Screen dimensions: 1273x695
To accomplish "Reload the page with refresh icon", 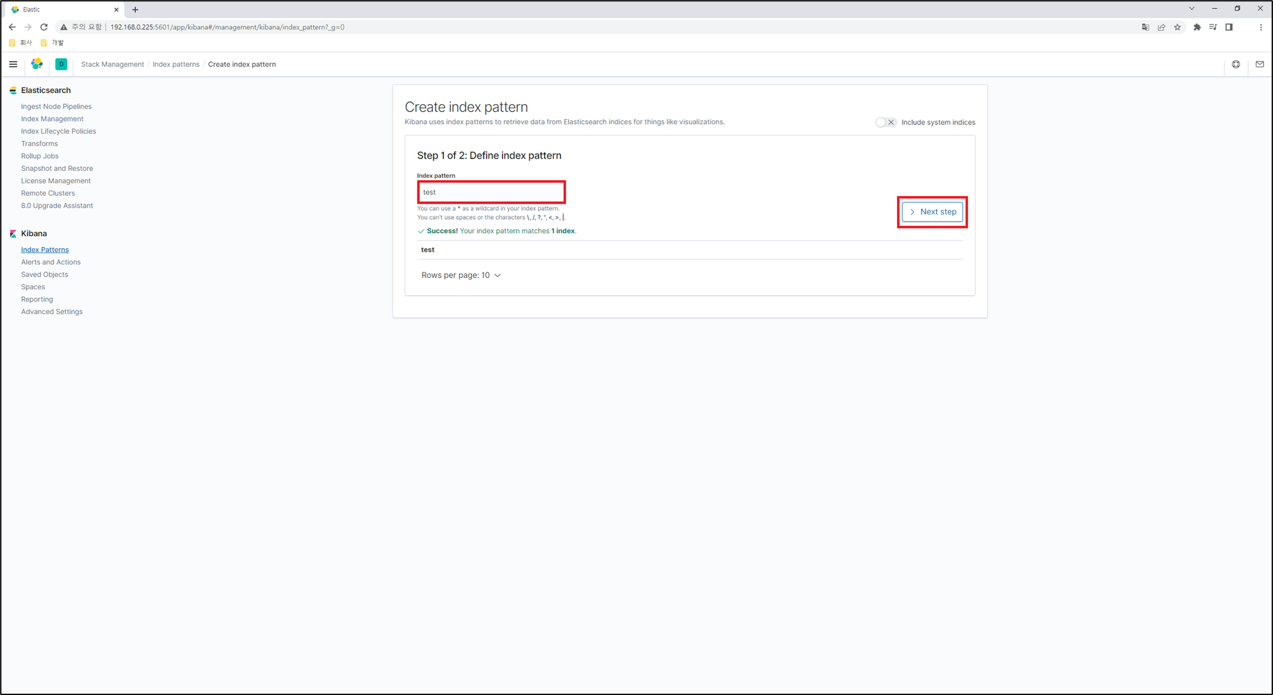I will point(44,27).
